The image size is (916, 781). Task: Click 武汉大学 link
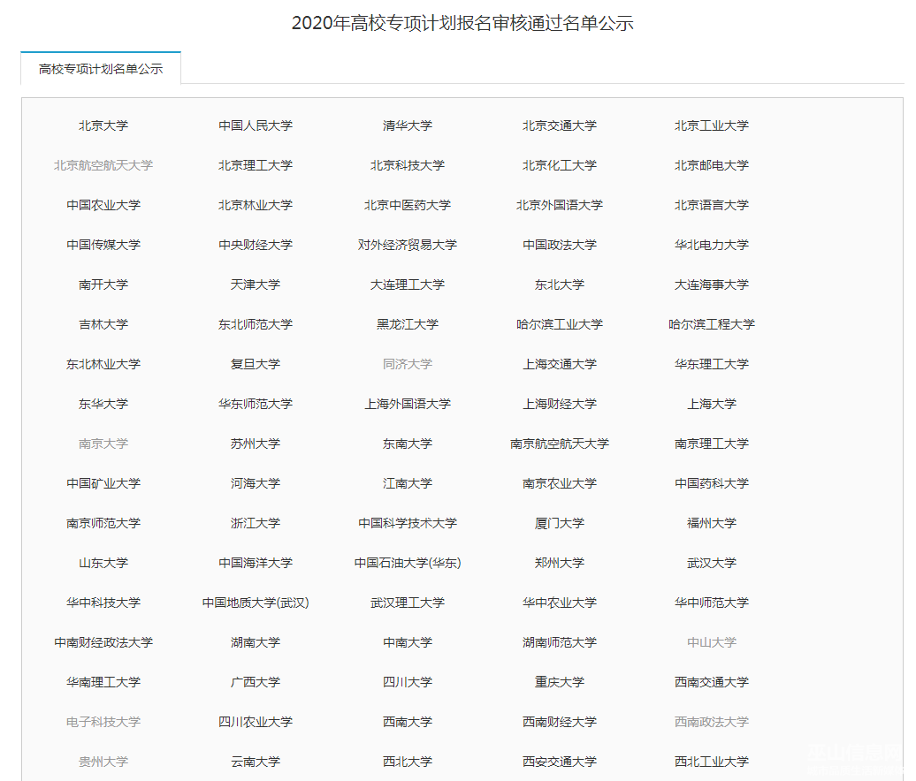(711, 562)
